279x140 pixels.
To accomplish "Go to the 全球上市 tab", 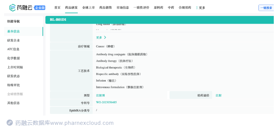I will pos(88,8).
